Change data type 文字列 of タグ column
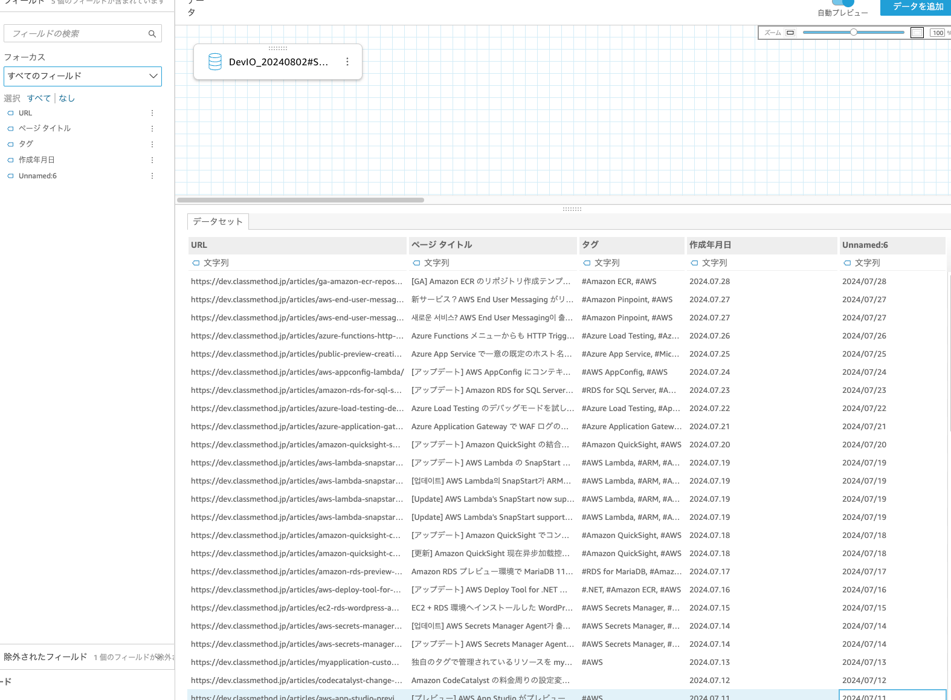The width and height of the screenshot is (951, 700). point(601,263)
